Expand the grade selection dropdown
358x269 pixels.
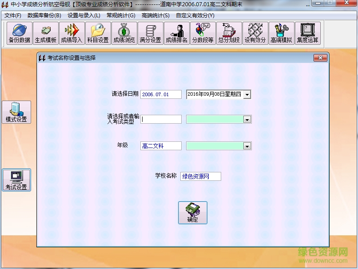(247, 146)
